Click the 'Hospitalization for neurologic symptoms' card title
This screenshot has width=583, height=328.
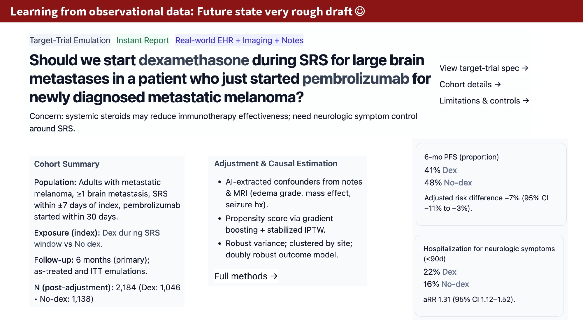489,249
